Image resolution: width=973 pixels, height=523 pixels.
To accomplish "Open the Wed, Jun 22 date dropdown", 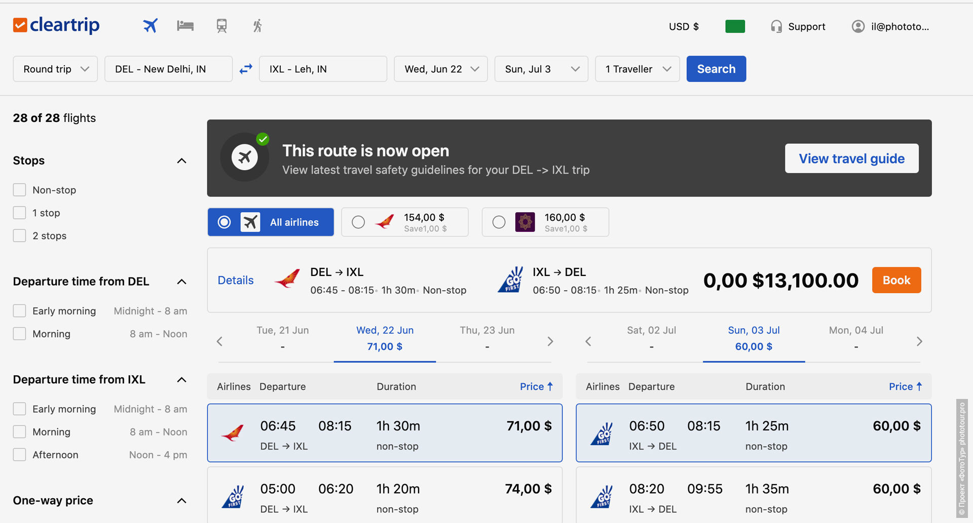I will [441, 69].
